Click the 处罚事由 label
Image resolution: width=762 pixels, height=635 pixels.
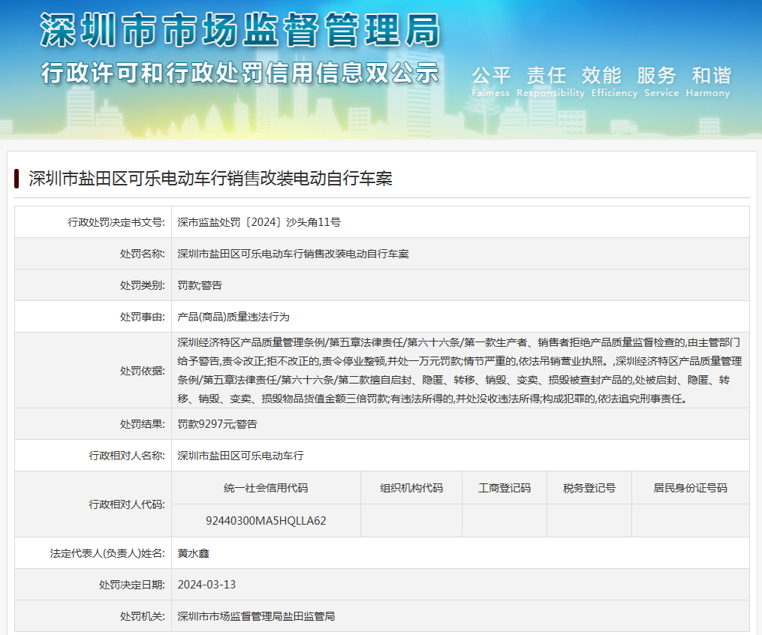143,317
